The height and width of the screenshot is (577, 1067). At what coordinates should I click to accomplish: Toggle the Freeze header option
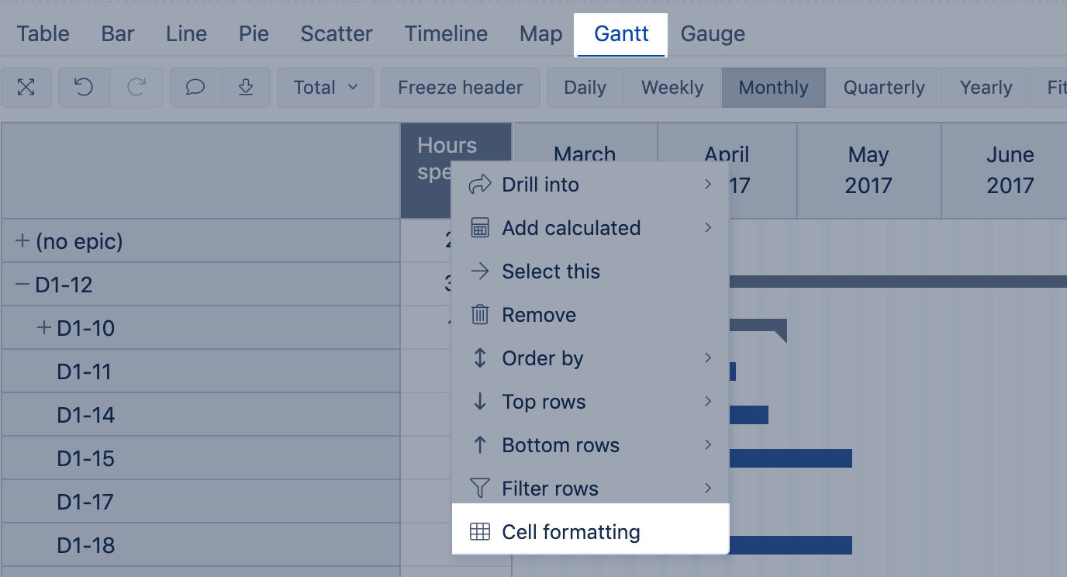pos(460,88)
